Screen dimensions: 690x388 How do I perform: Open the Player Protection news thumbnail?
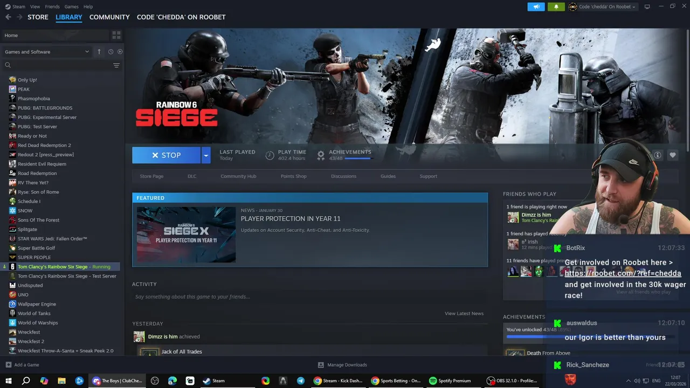(x=186, y=234)
